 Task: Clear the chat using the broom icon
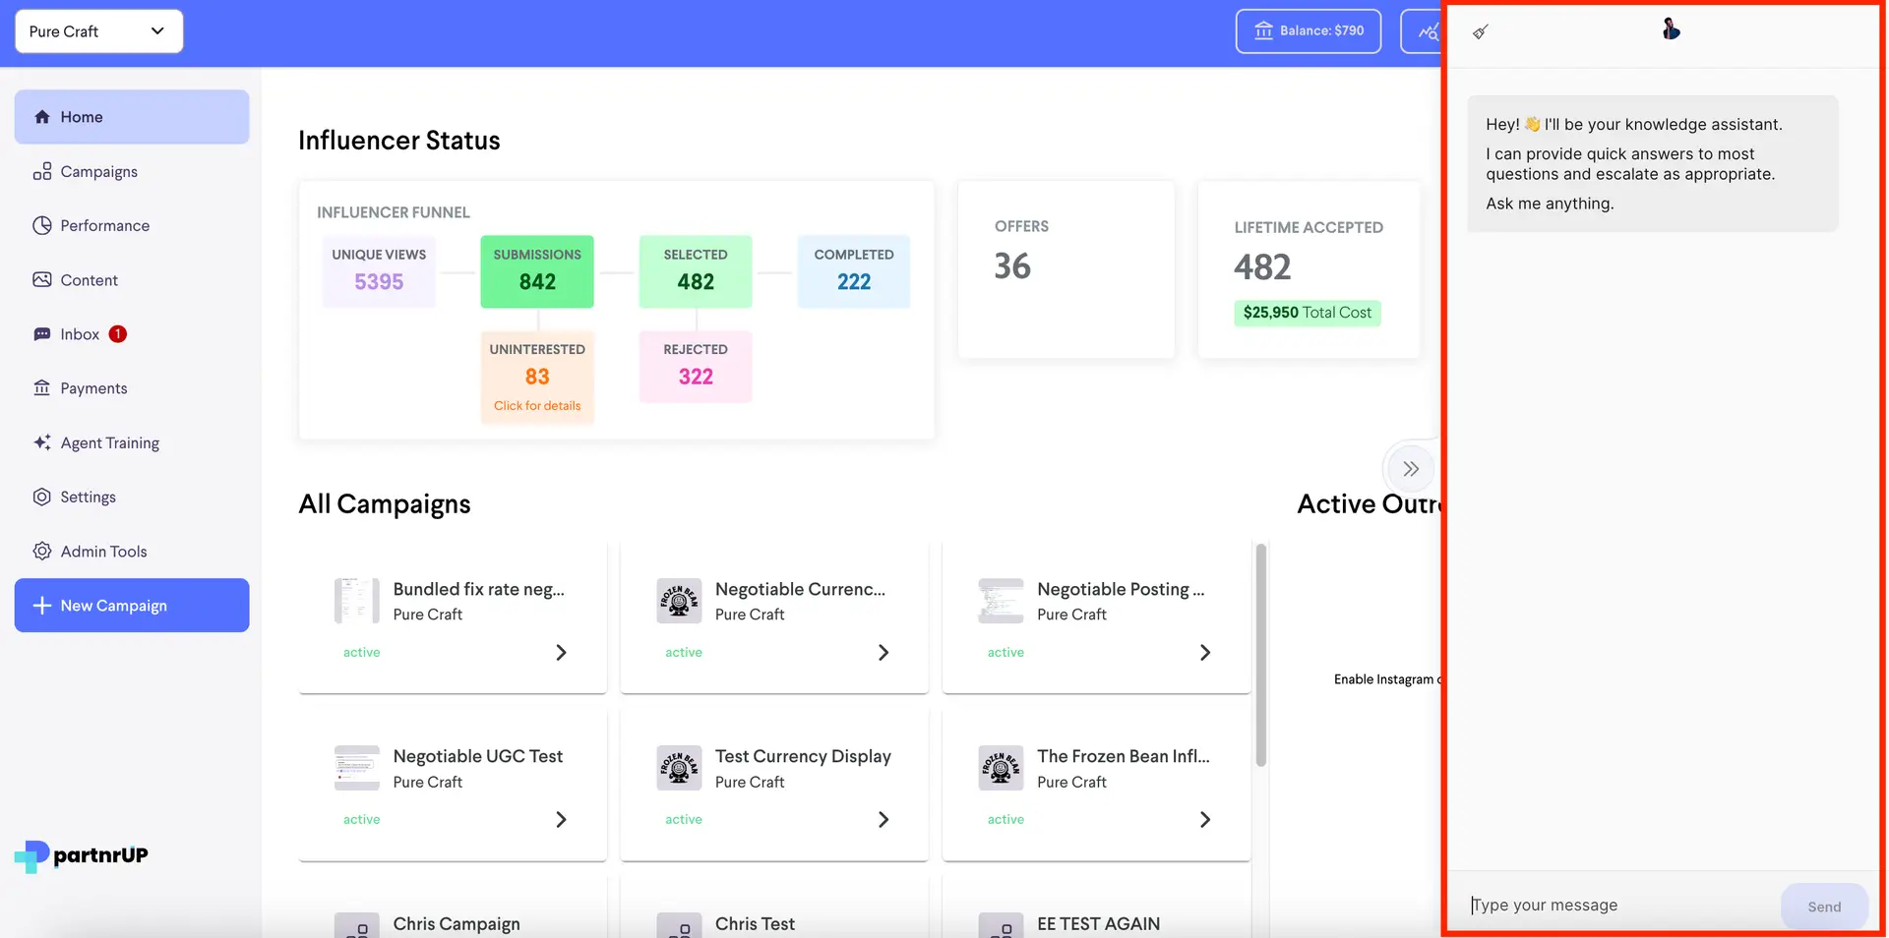1481,31
